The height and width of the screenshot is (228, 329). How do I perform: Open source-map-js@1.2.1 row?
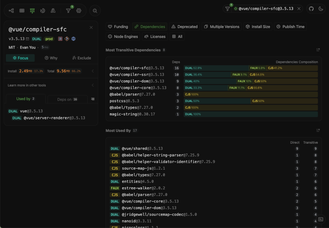[214, 168]
